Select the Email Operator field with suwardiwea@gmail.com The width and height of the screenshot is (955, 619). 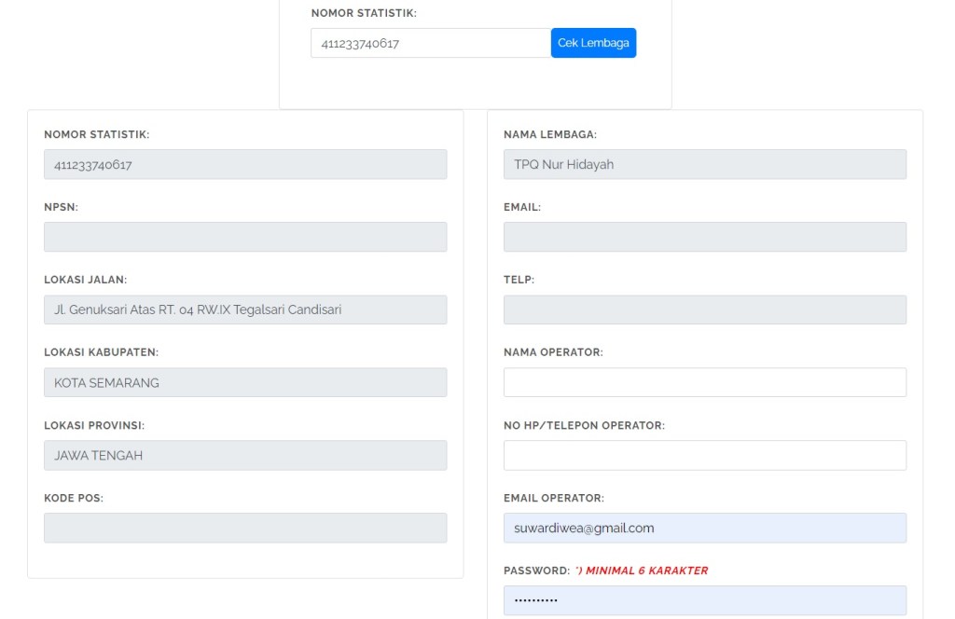point(704,528)
